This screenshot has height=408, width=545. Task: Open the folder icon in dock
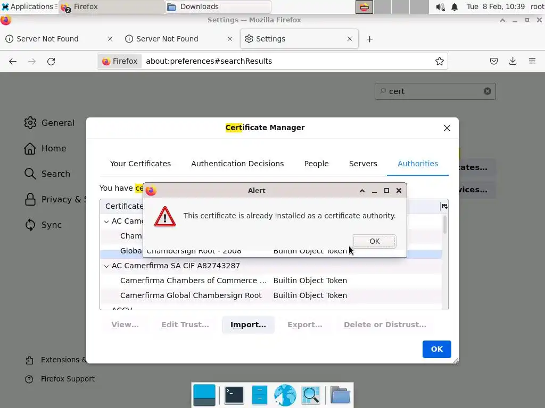pos(340,395)
